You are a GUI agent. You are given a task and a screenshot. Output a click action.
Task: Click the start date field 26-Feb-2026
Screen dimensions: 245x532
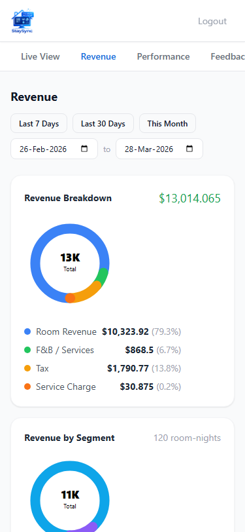(x=54, y=149)
